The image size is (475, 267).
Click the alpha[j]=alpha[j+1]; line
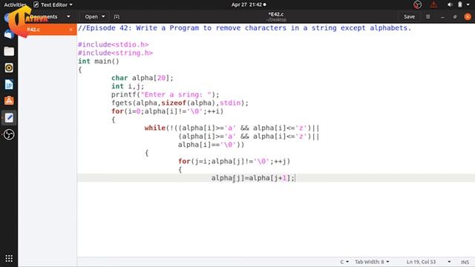(x=252, y=178)
